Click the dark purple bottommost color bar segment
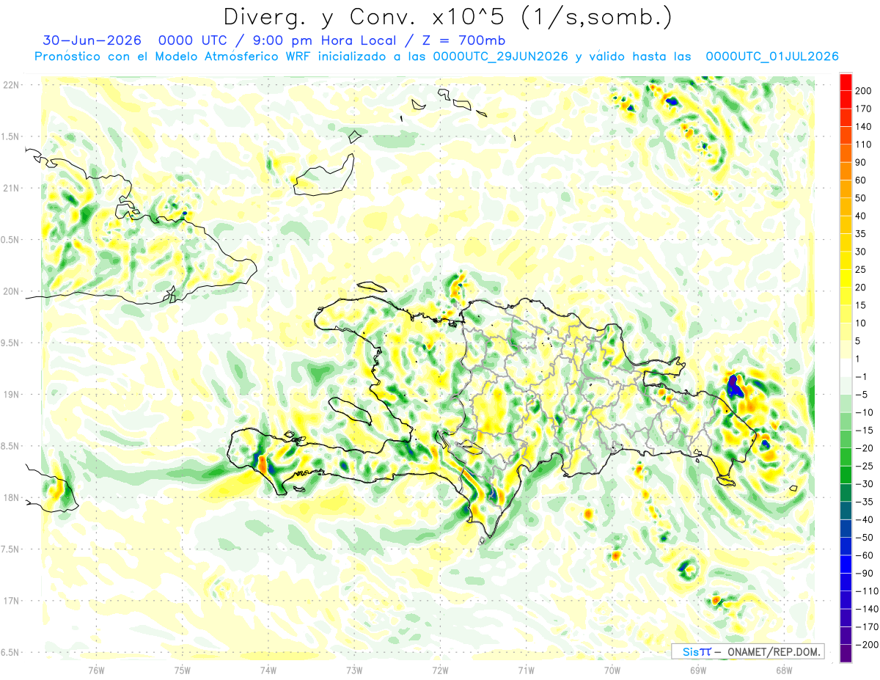The image size is (880, 680). [x=845, y=654]
